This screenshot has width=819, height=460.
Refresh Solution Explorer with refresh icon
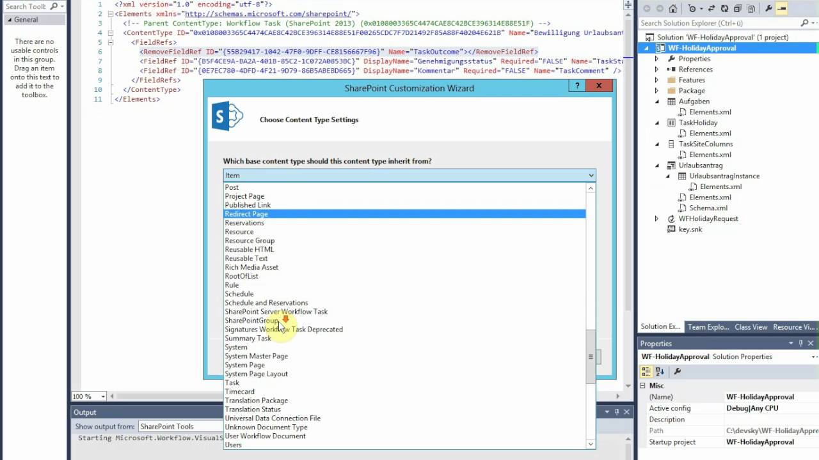pyautogui.click(x=724, y=9)
